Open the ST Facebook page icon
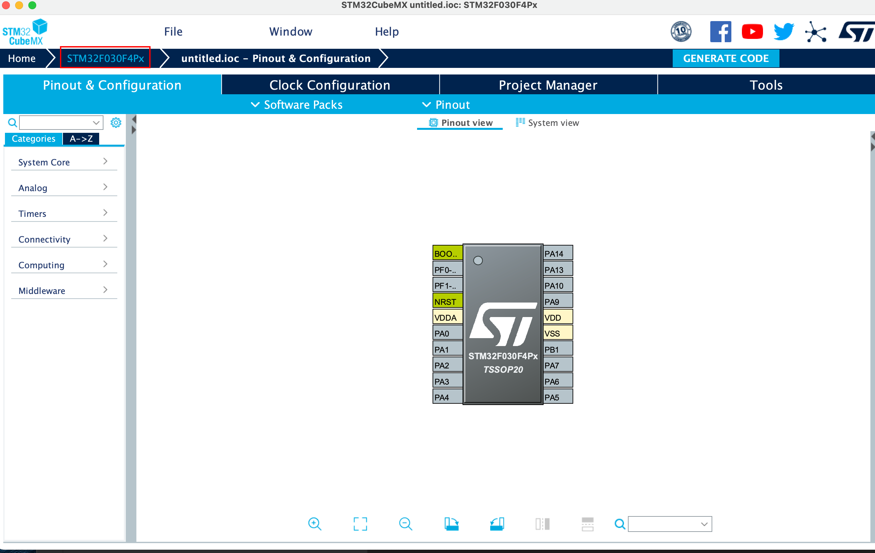The width and height of the screenshot is (875, 553). (720, 32)
